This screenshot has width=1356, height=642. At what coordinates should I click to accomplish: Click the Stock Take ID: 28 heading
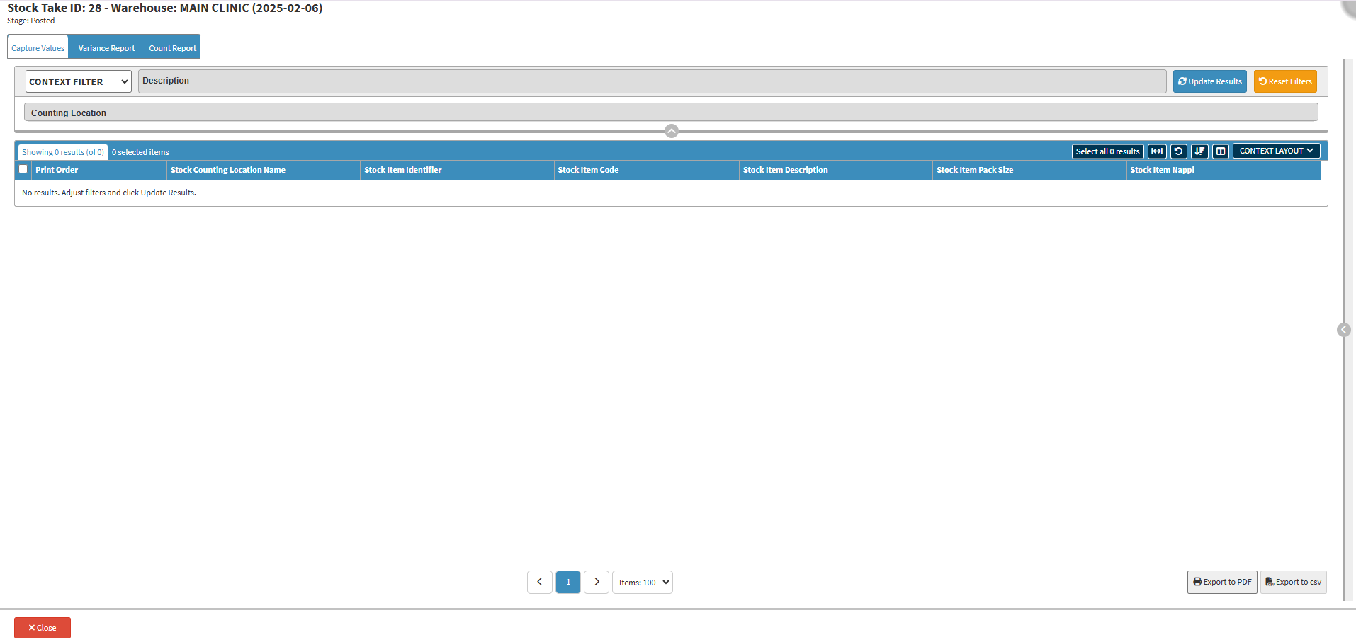pos(165,8)
